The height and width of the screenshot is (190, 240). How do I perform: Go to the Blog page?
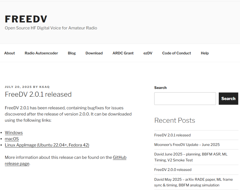click(72, 53)
